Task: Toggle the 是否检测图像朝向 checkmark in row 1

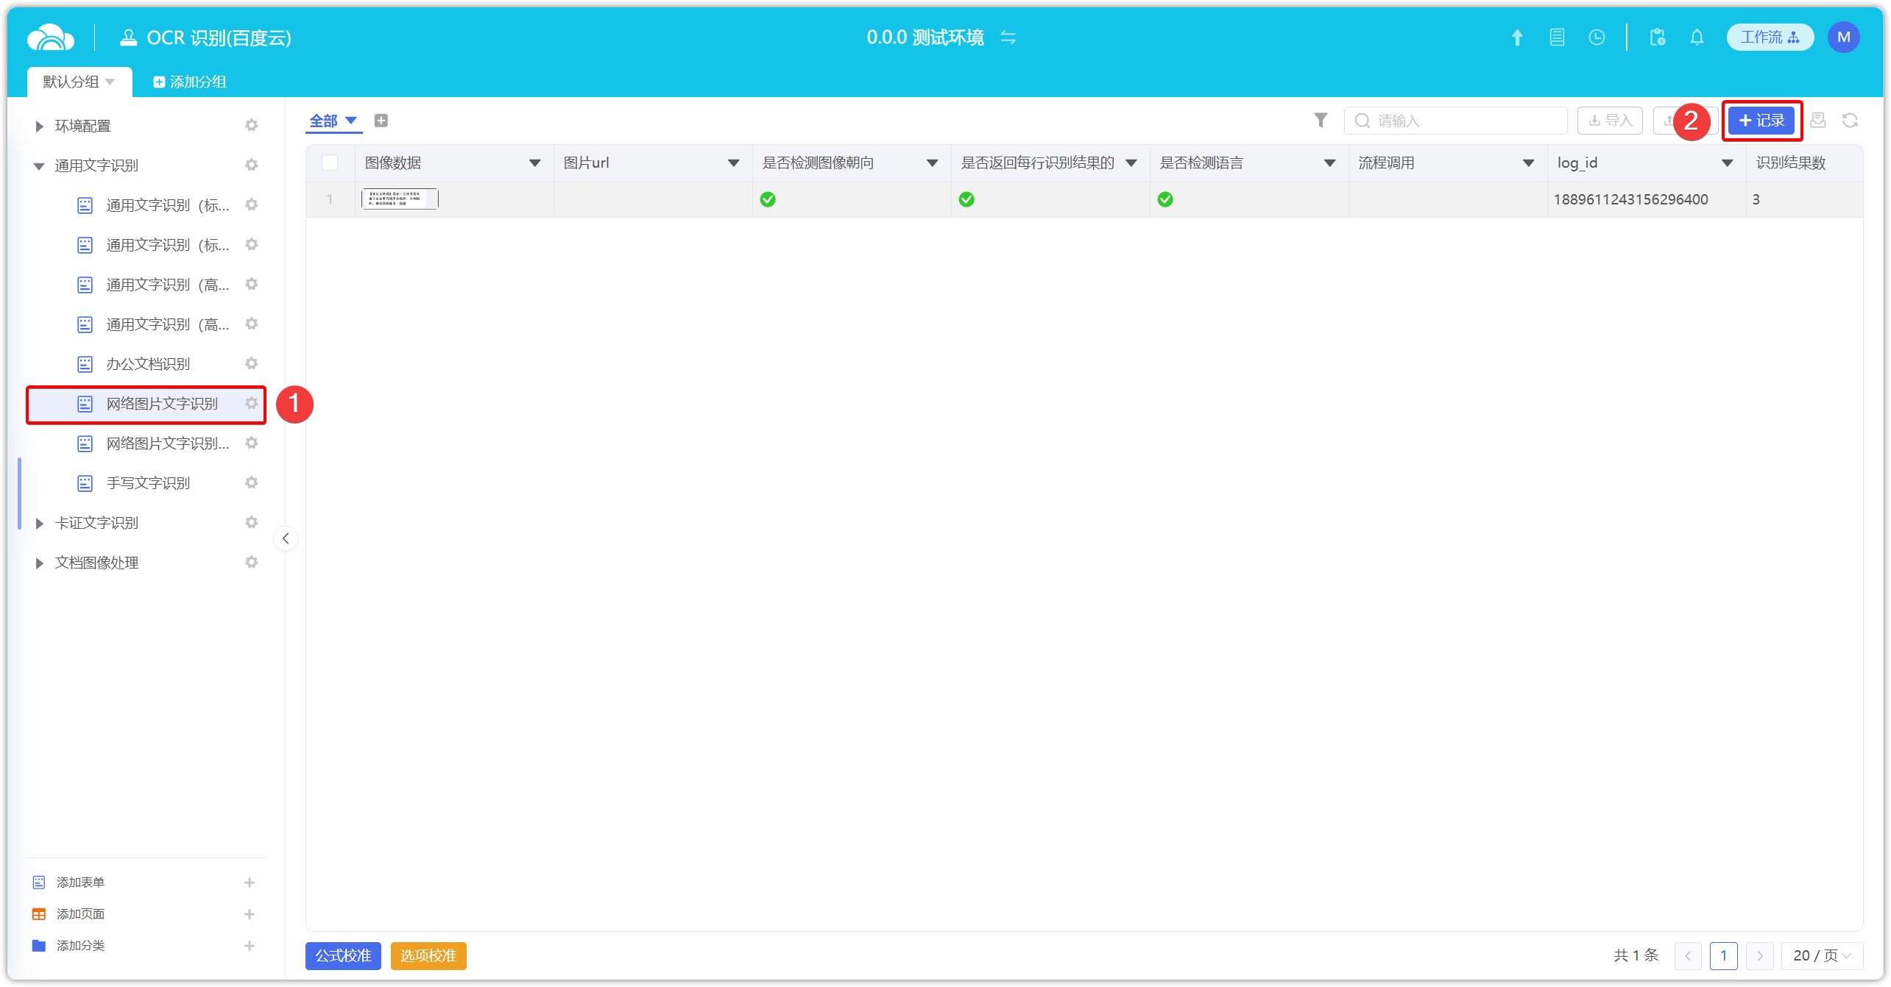Action: pyautogui.click(x=768, y=199)
